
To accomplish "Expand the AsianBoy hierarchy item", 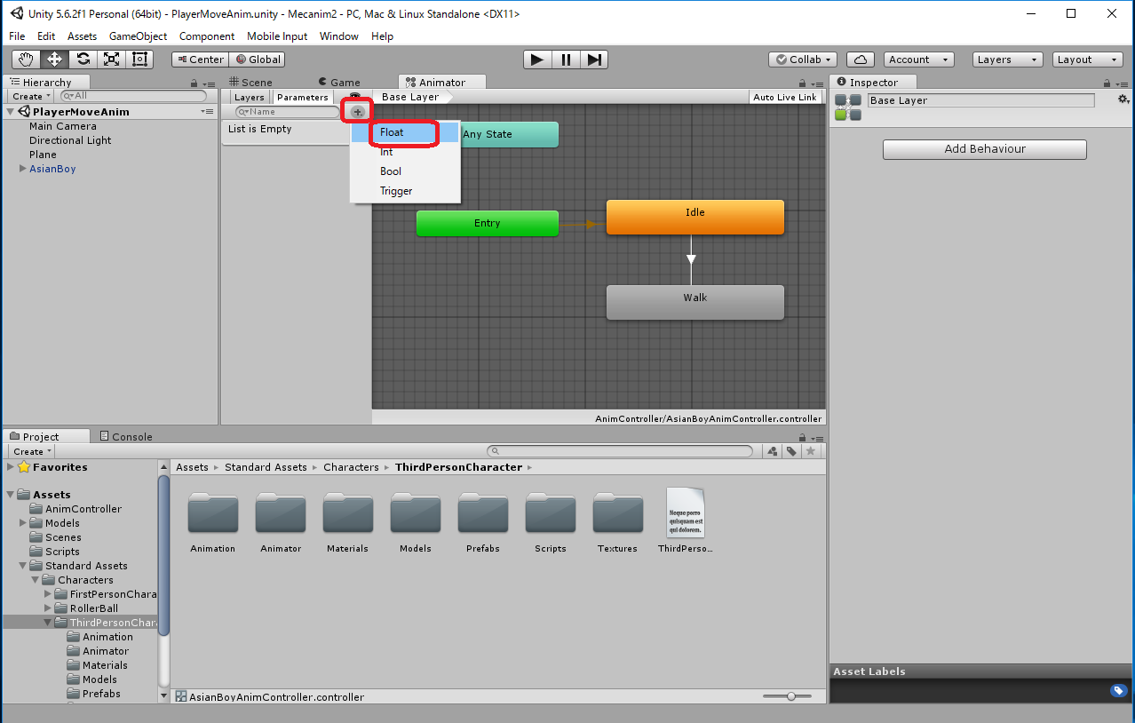I will pyautogui.click(x=23, y=169).
